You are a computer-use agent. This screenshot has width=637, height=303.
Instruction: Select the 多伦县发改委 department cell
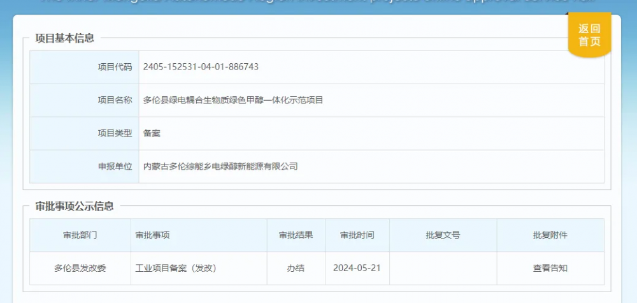80,268
